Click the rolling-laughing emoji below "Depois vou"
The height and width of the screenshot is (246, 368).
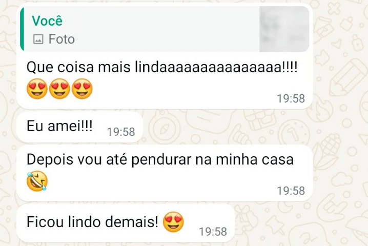click(x=37, y=182)
